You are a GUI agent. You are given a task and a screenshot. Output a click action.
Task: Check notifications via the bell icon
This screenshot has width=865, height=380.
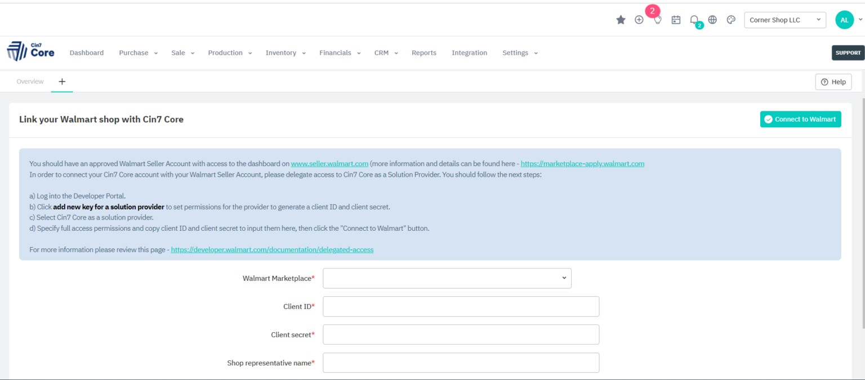click(694, 19)
